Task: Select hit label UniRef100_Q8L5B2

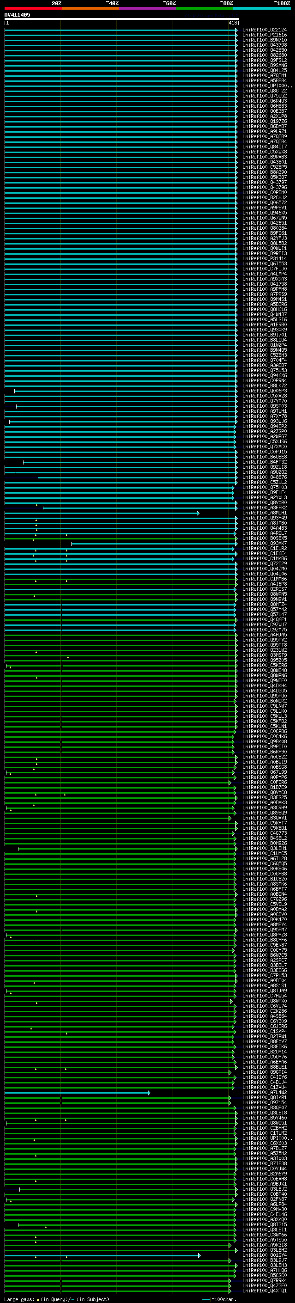Action: [265, 243]
